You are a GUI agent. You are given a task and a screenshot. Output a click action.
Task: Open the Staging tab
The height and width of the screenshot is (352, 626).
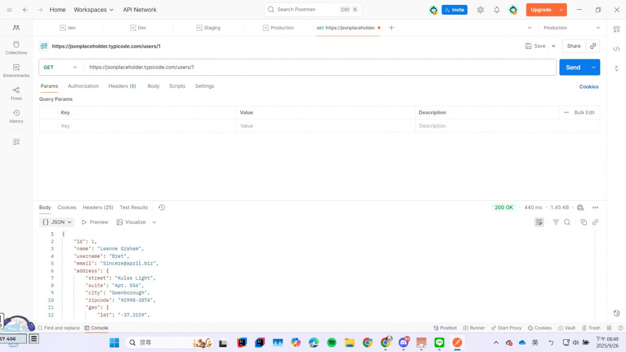[x=208, y=28]
